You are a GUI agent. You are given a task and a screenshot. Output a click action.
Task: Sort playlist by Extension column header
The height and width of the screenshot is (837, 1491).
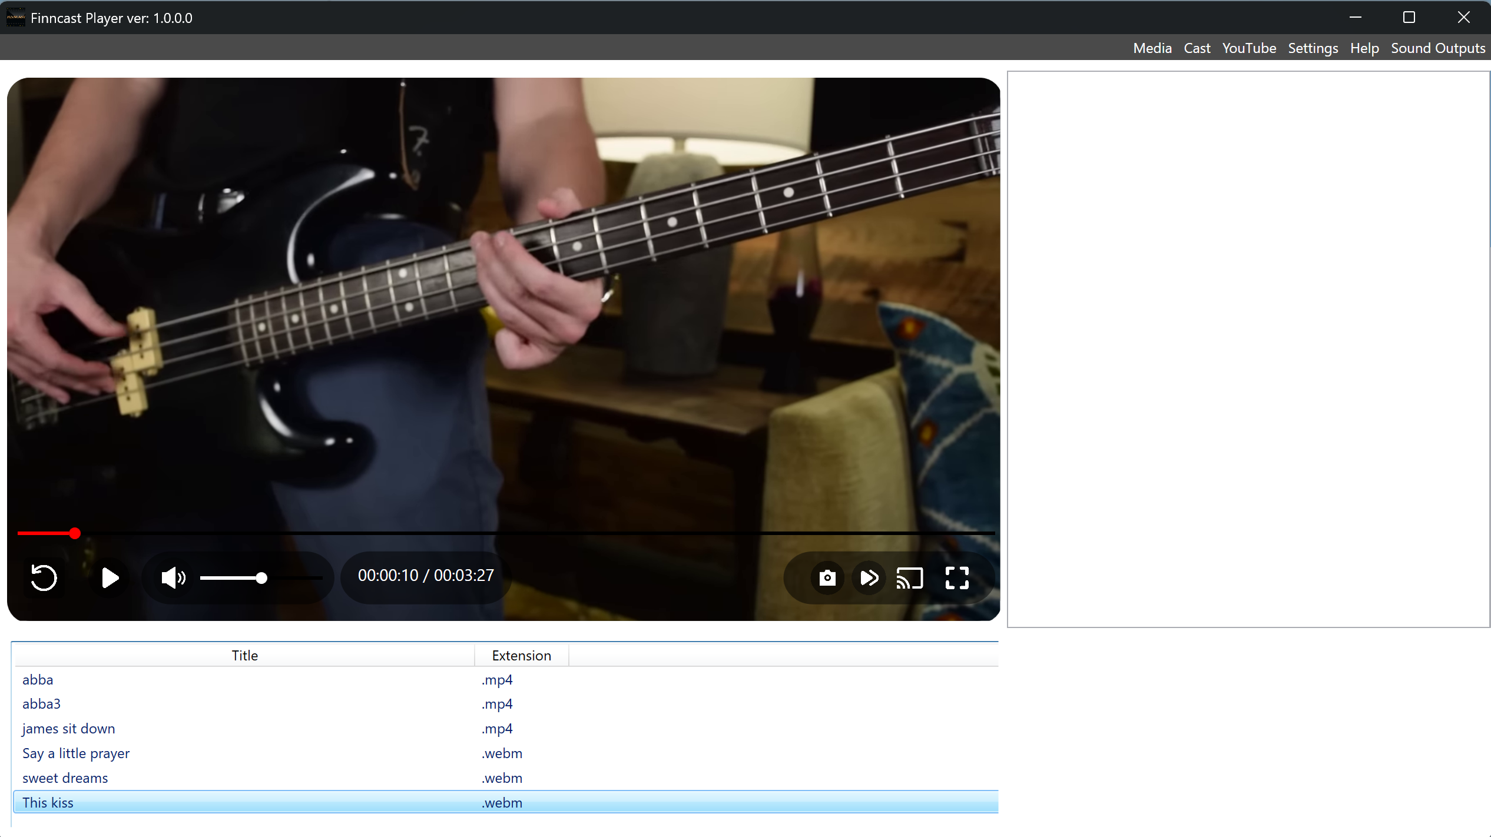coord(521,655)
